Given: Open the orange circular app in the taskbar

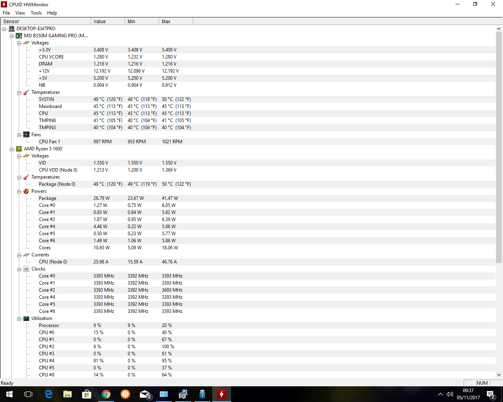Looking at the screenshot, I should pos(125,394).
